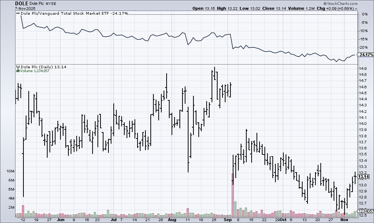374x223 pixels.
Task: Click the OHLC bar icon beside Dole Plc (Daily)
Action: click(x=18, y=67)
